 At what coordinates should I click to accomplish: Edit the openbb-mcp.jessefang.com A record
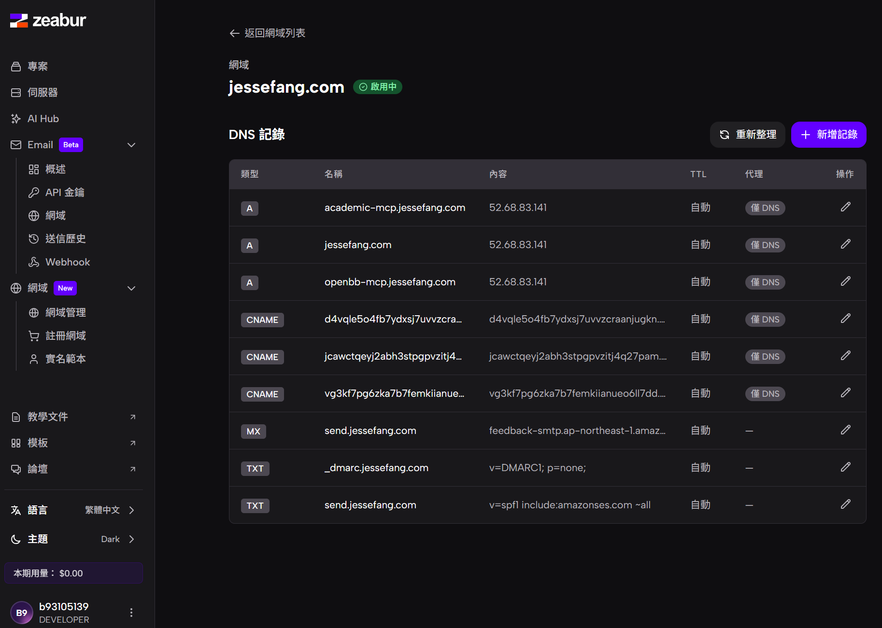(x=845, y=281)
